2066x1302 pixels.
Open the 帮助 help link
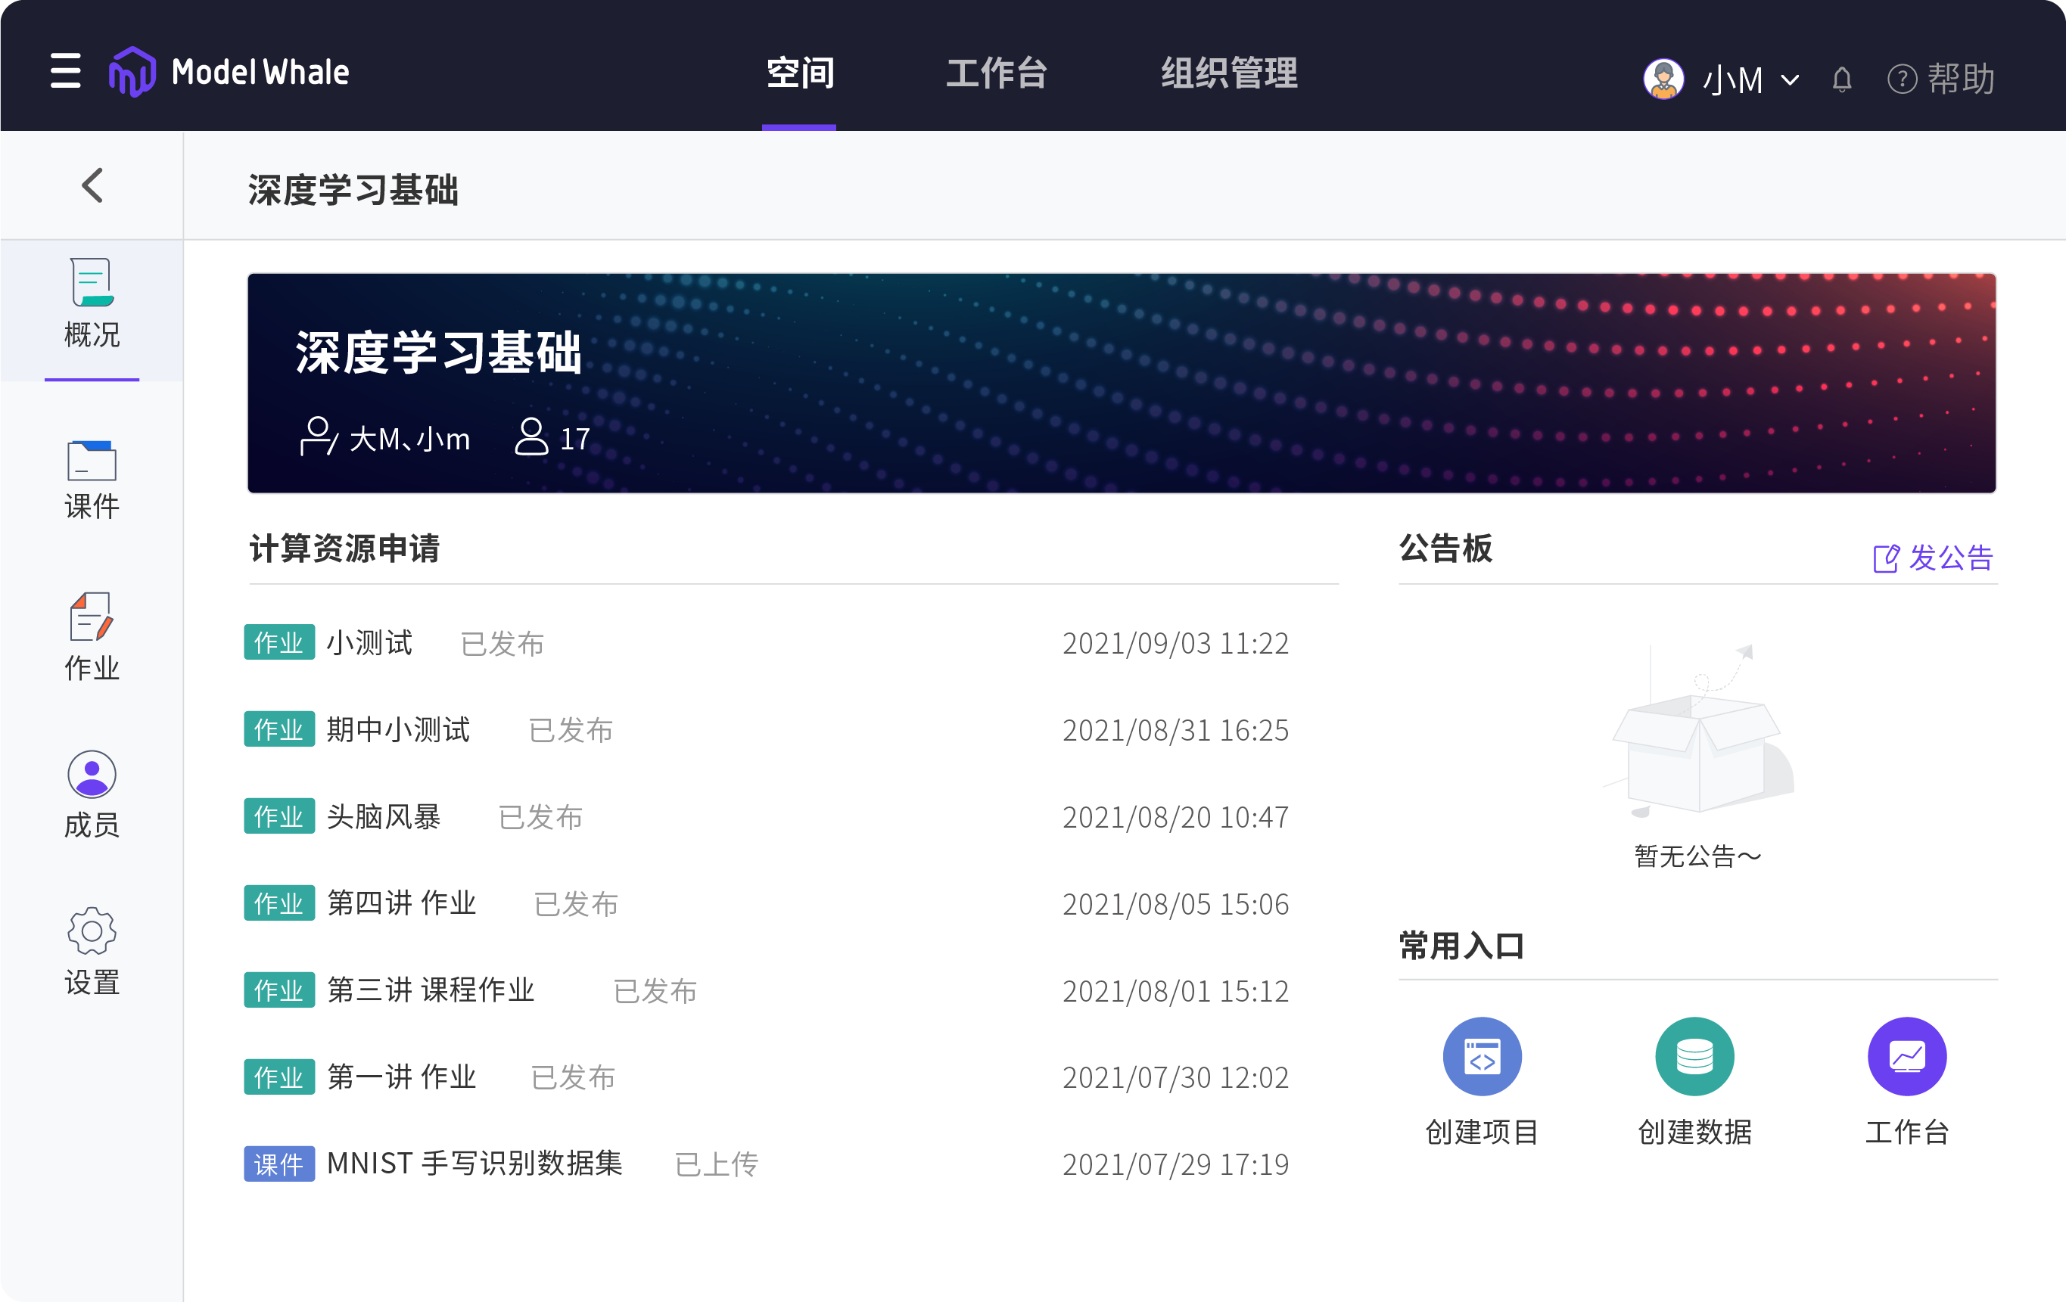pos(1942,79)
